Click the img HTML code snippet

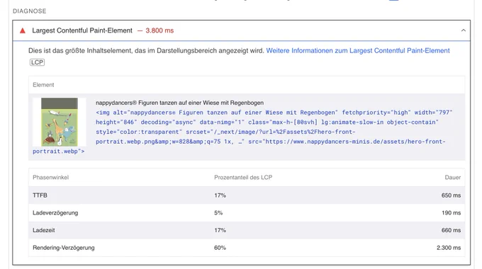click(243, 132)
